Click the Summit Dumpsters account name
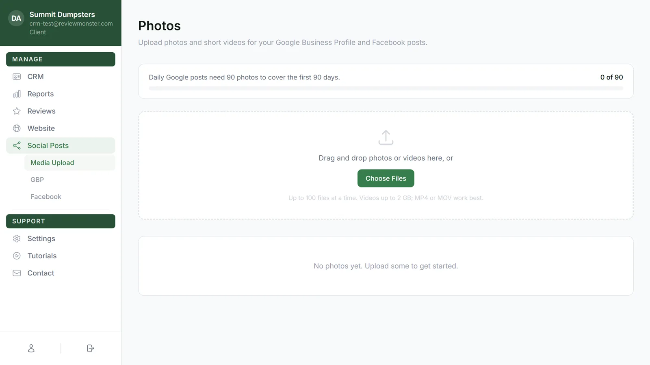650x365 pixels. pos(62,15)
